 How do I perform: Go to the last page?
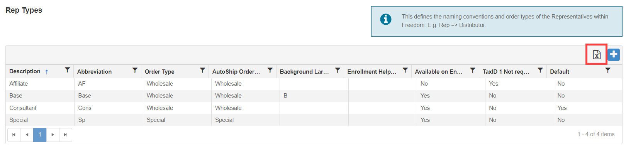pyautogui.click(x=65, y=135)
